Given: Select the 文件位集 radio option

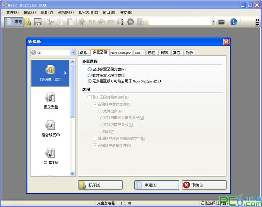Looking at the screenshot, I should (110, 111).
